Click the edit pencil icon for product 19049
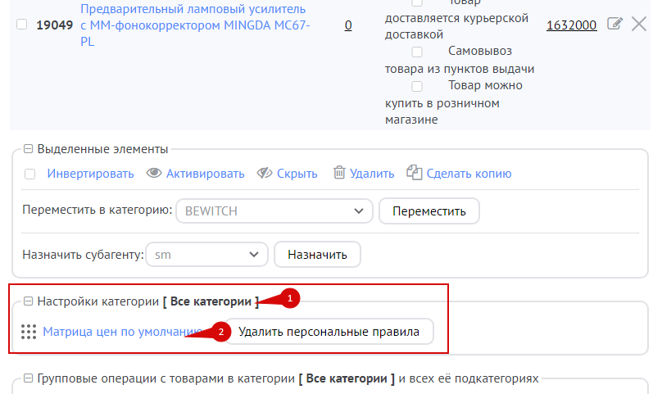 pos(614,25)
